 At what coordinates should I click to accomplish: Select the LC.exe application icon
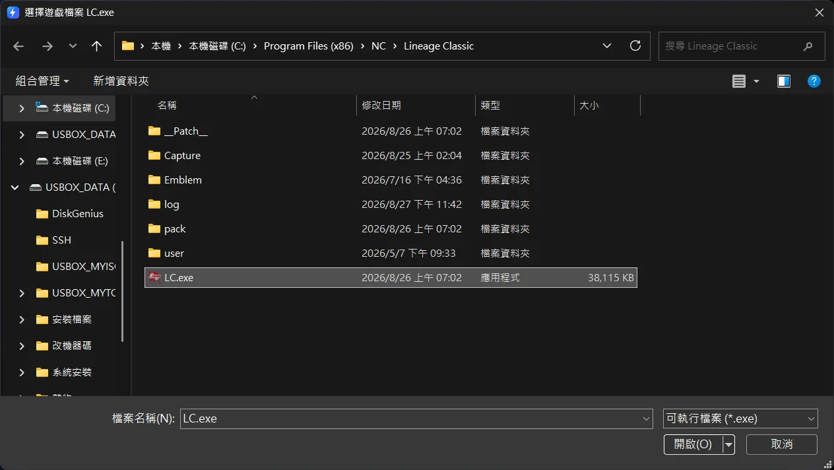point(155,277)
